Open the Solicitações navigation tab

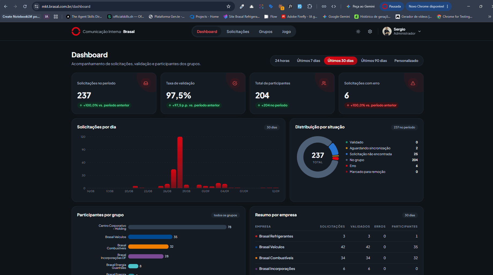238,32
